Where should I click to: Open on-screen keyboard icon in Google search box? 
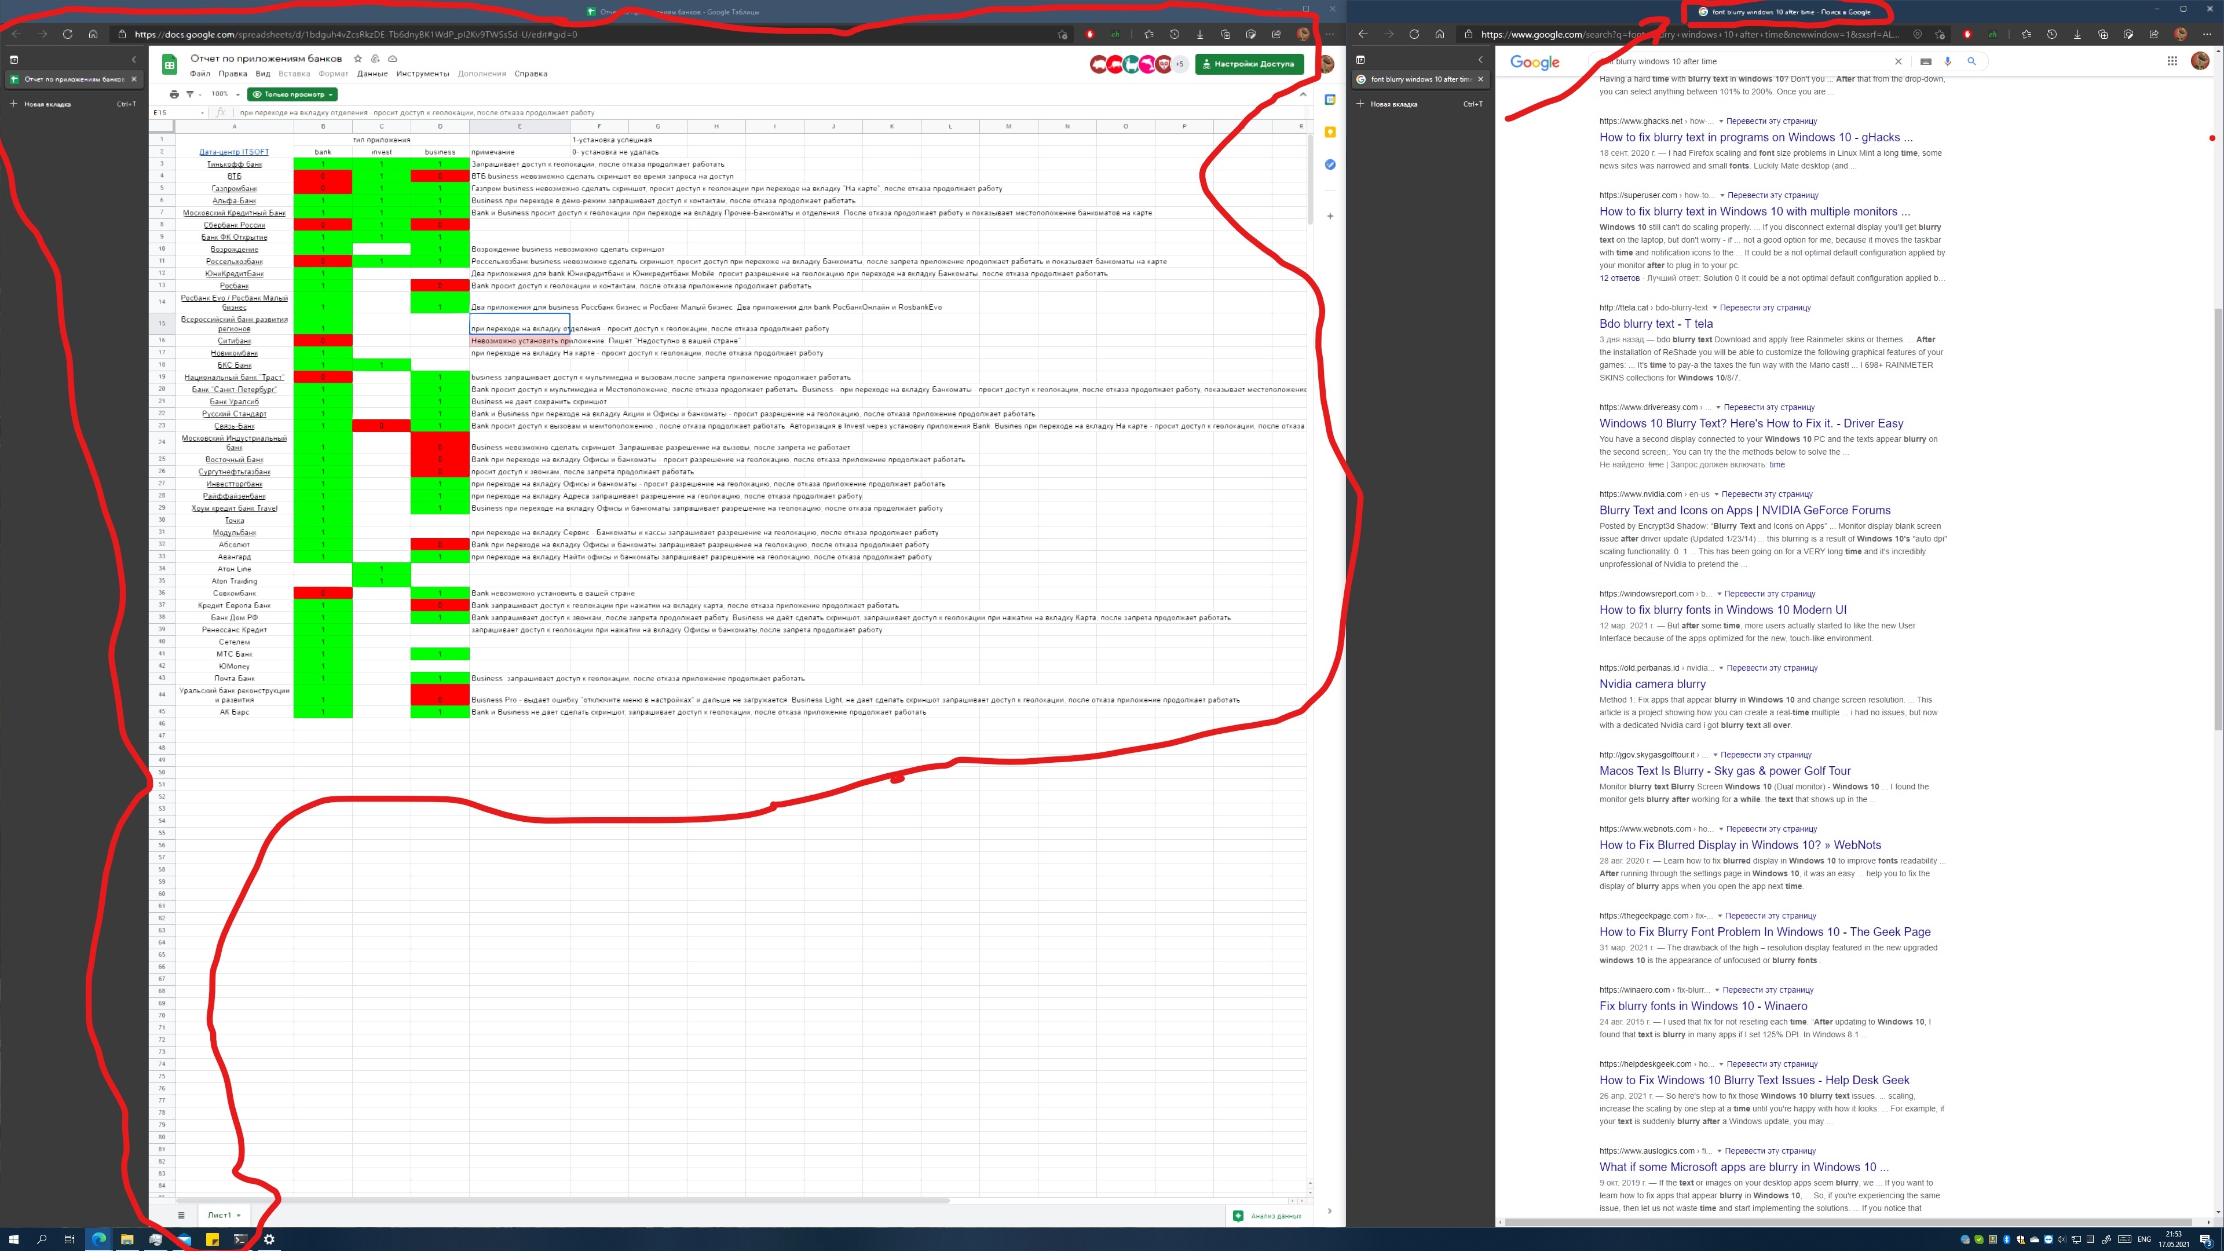point(1925,61)
